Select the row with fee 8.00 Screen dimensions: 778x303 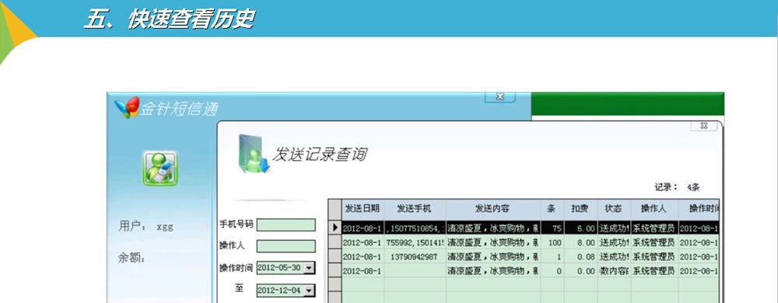[x=530, y=242]
